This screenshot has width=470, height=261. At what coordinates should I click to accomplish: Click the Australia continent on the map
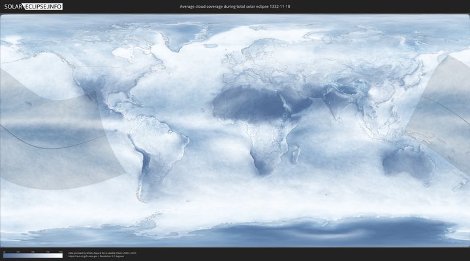(x=408, y=163)
